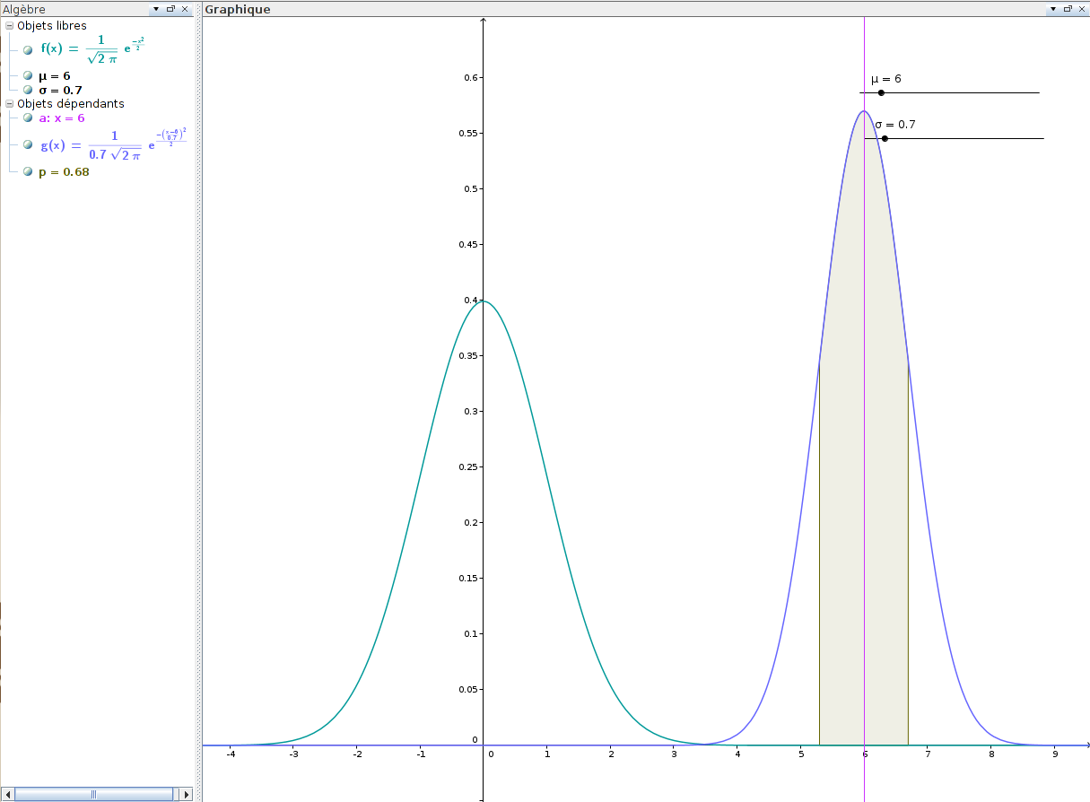The width and height of the screenshot is (1090, 802).
Task: Click Algèbre panel scrollbar left arrow
Action: [x=9, y=794]
